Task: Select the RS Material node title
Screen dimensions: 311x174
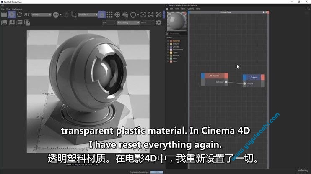Action: pyautogui.click(x=214, y=76)
